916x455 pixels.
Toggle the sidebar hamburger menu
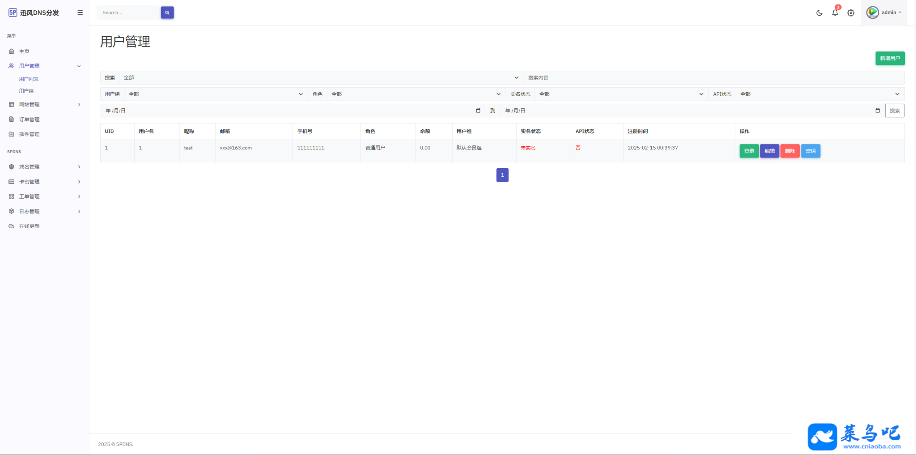pos(80,13)
